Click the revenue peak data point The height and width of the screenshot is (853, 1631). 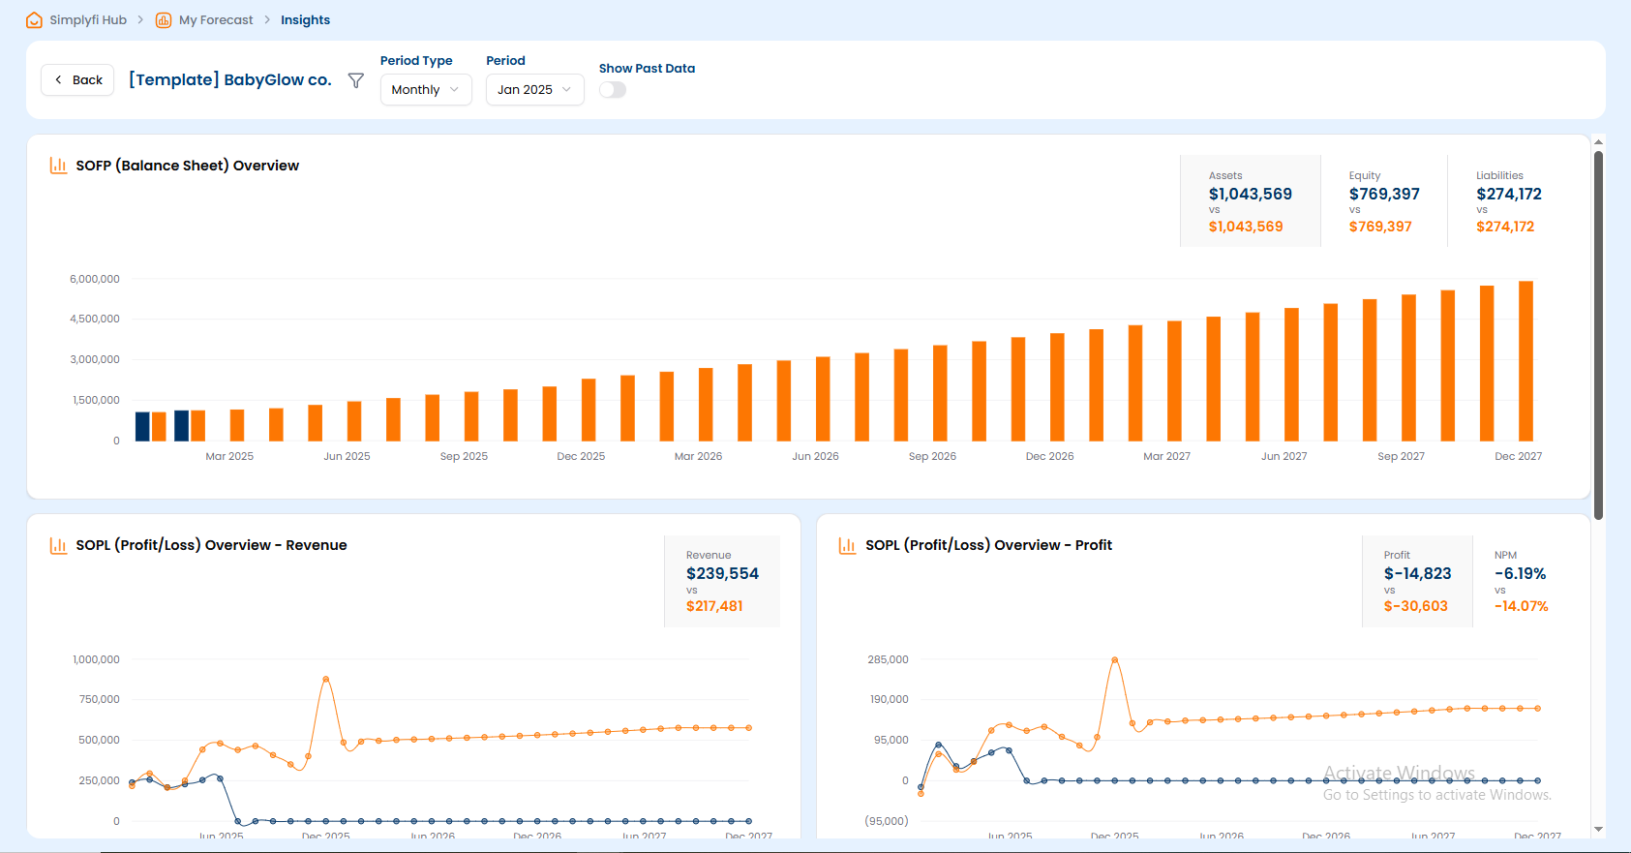(326, 680)
